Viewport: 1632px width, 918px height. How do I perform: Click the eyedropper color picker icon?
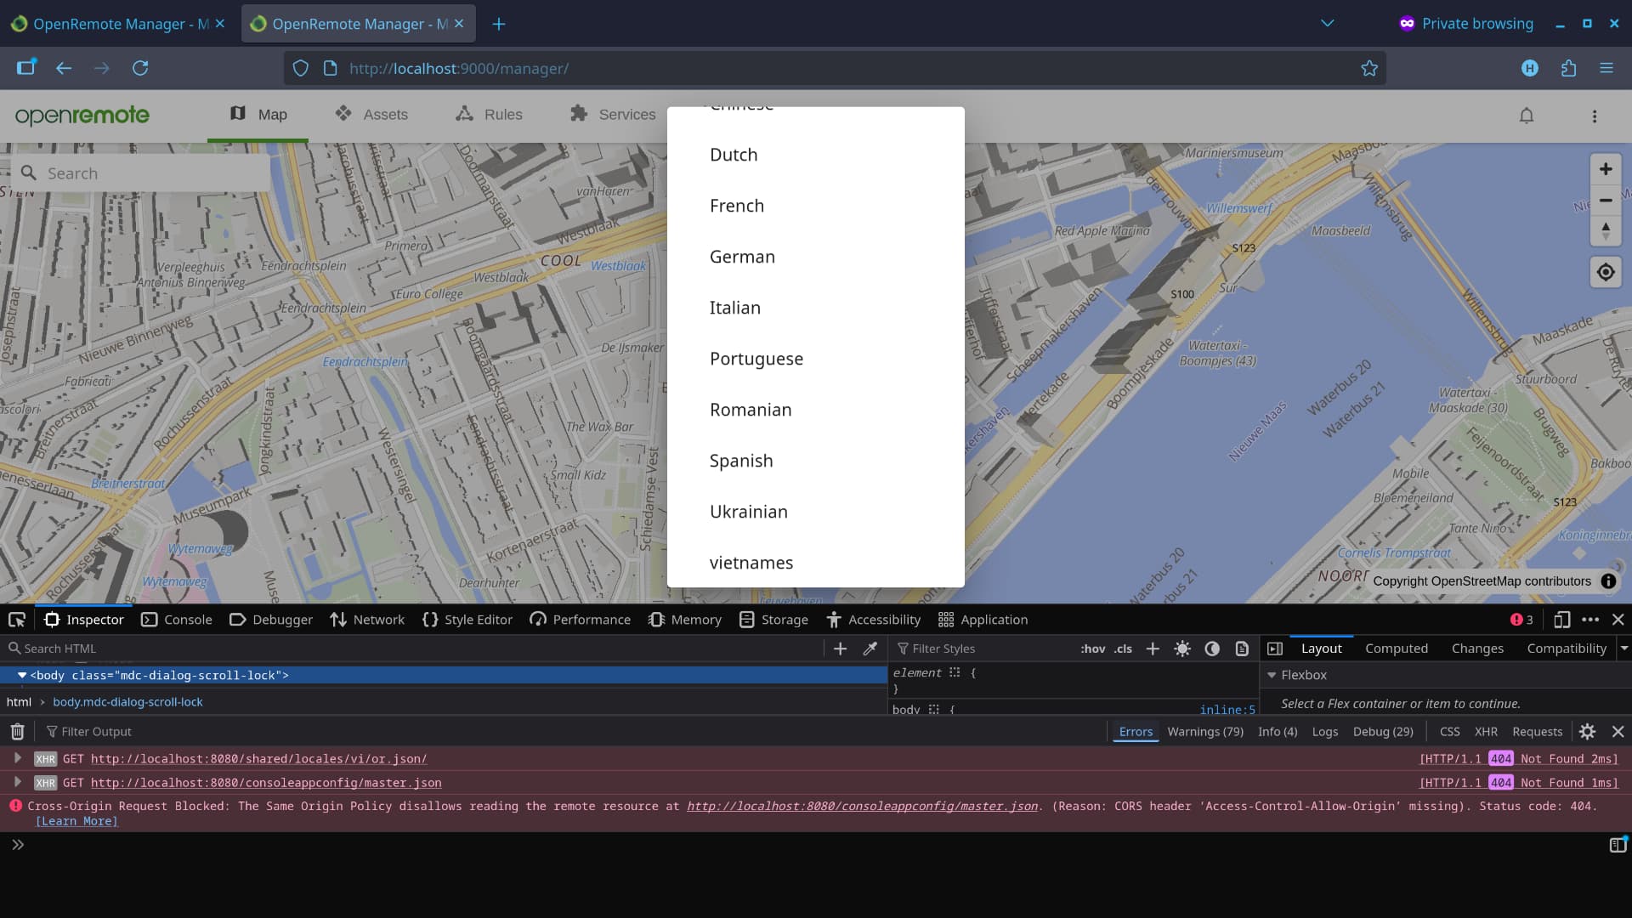click(870, 649)
